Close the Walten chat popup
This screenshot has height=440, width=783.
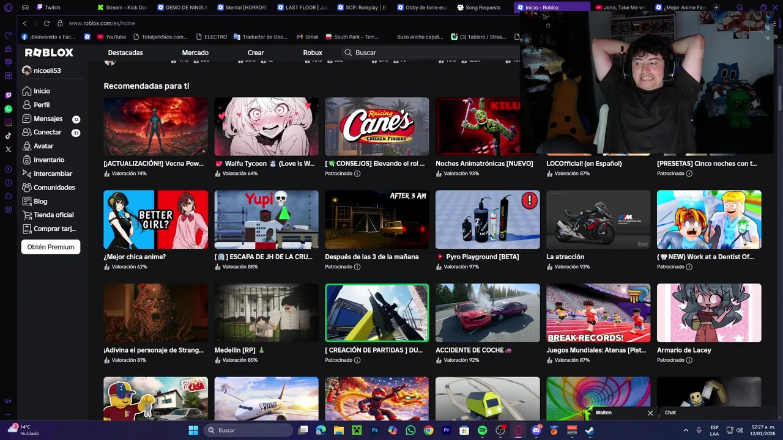(x=650, y=413)
